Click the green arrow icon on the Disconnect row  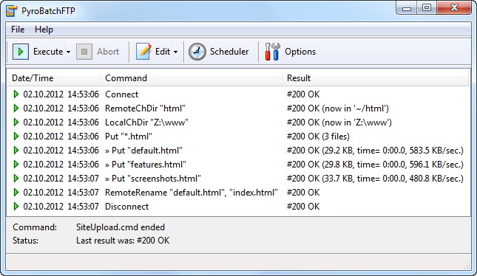tap(16, 207)
